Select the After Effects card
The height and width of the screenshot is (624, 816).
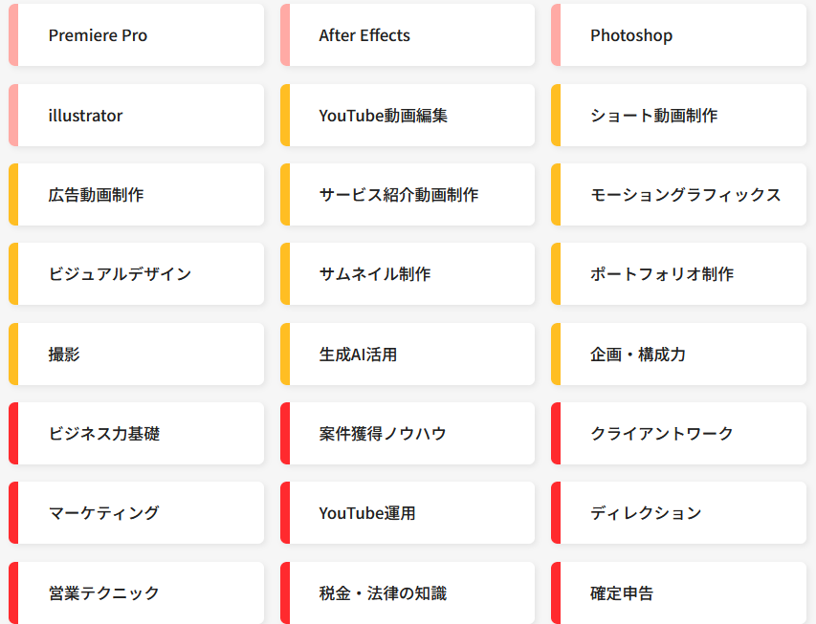pyautogui.click(x=408, y=34)
